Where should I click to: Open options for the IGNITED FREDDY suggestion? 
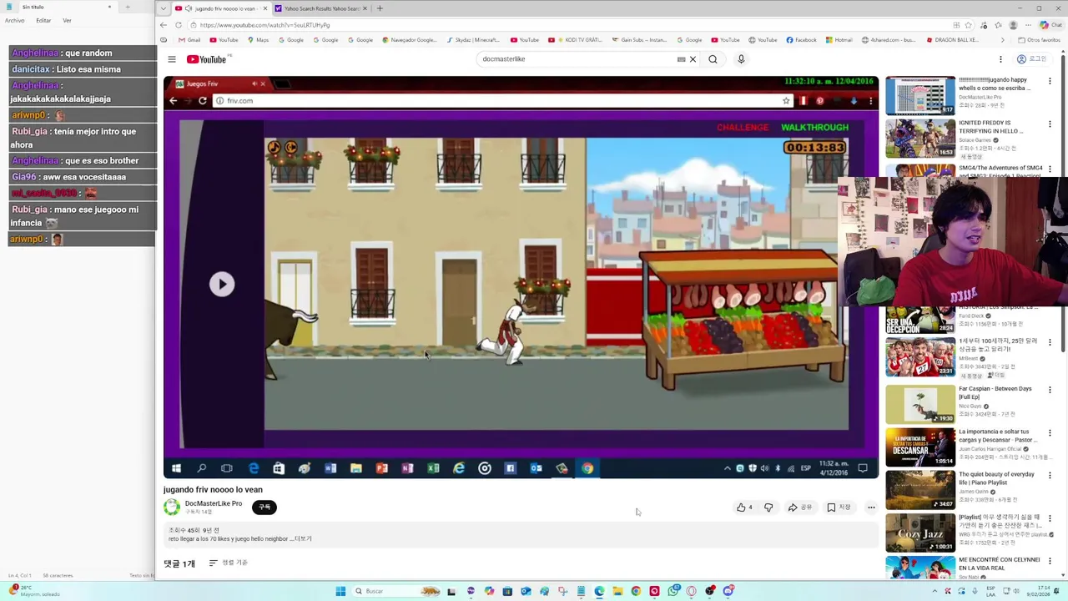click(1050, 124)
